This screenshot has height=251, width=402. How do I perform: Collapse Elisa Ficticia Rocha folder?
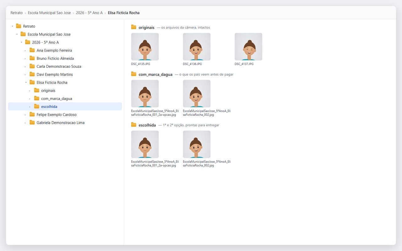pos(26,83)
